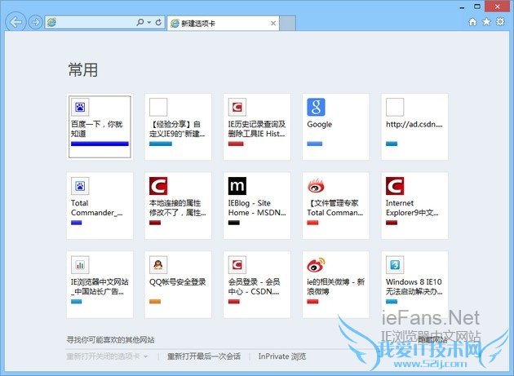Open the Google tile title text
This screenshot has height=376, width=514.
[x=320, y=124]
